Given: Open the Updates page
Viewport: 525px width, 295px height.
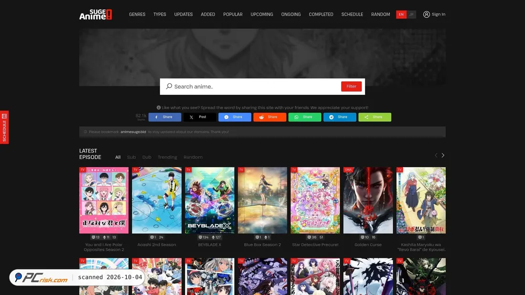Looking at the screenshot, I should click(183, 14).
